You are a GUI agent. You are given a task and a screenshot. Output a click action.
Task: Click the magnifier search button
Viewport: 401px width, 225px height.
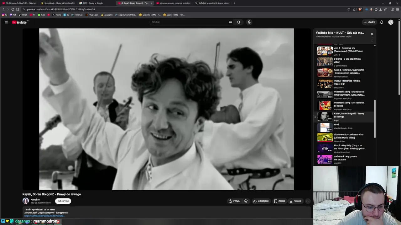click(x=238, y=22)
